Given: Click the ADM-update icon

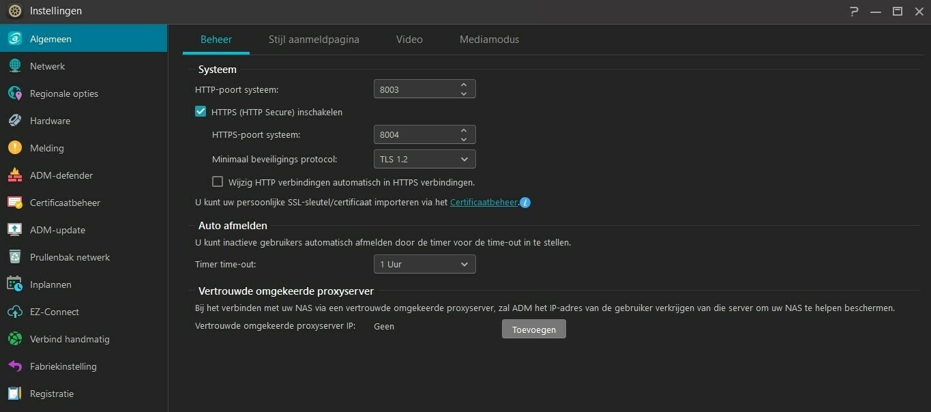Looking at the screenshot, I should [x=15, y=230].
